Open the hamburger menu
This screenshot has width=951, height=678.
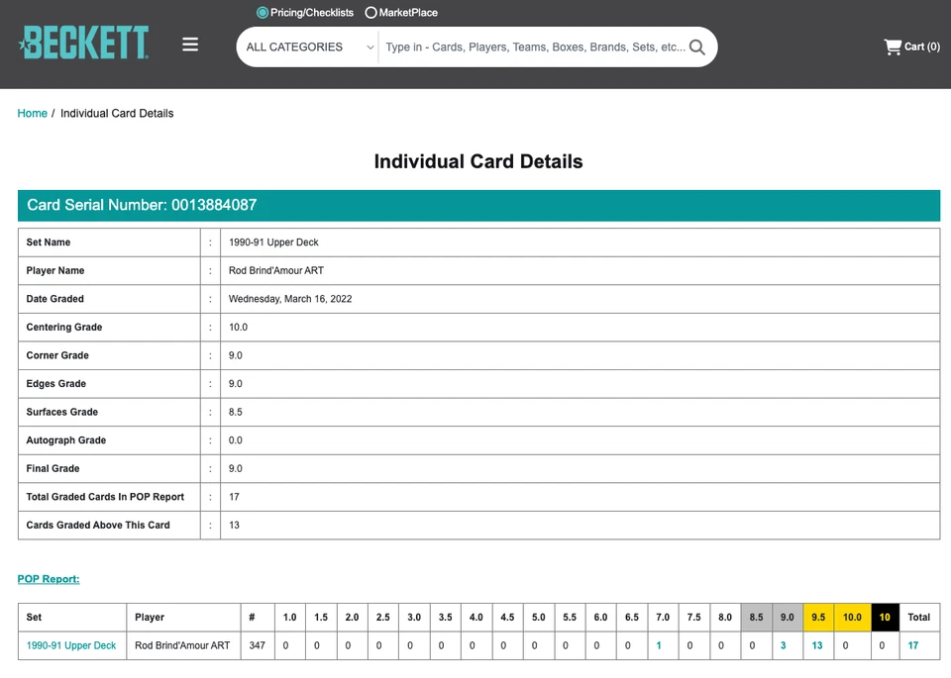pos(190,45)
